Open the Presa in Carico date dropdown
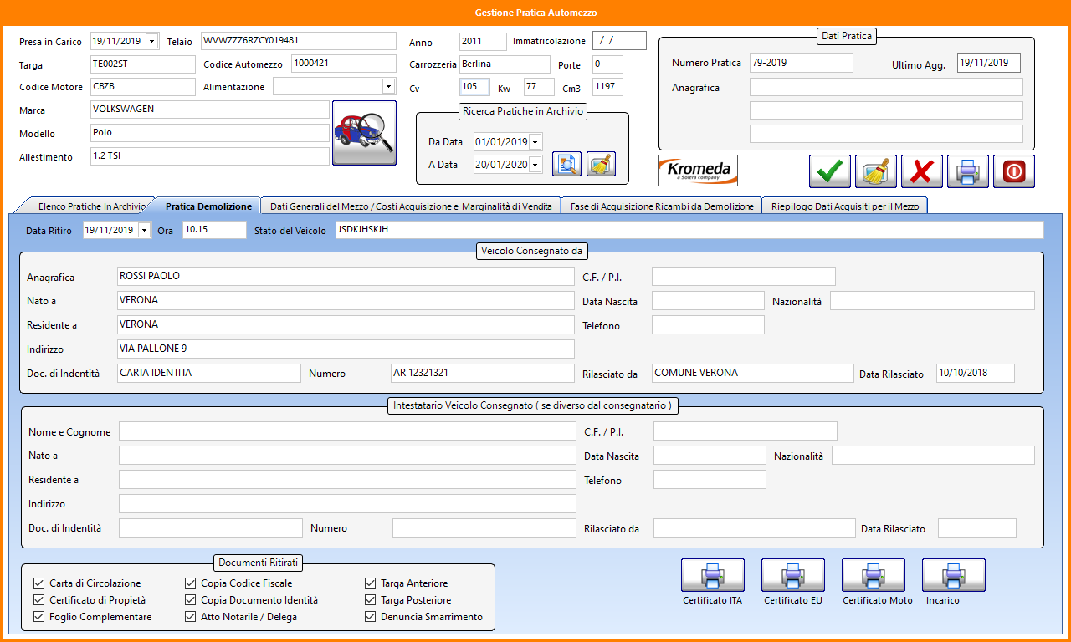The width and height of the screenshot is (1071, 642). pos(151,41)
